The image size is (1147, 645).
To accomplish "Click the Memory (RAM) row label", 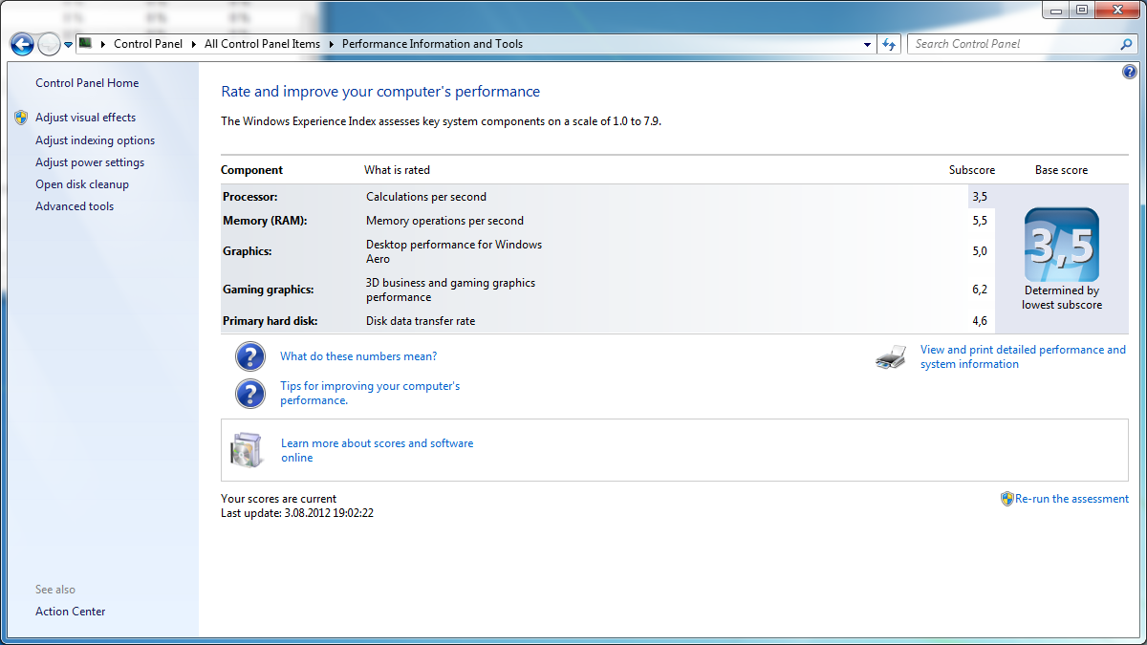I will click(265, 221).
